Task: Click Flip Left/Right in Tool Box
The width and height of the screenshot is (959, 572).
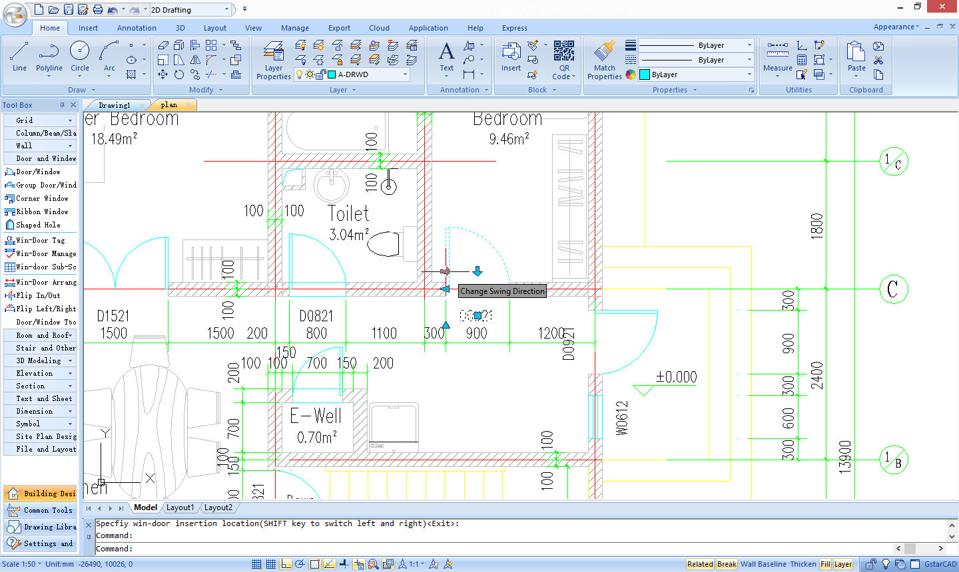Action: point(40,309)
